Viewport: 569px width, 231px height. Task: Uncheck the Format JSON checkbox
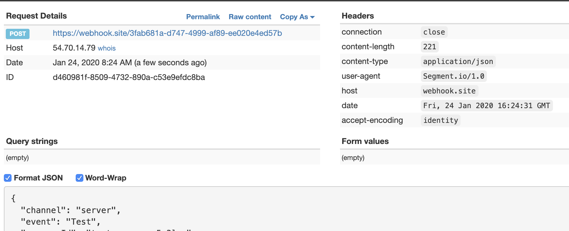pos(8,178)
